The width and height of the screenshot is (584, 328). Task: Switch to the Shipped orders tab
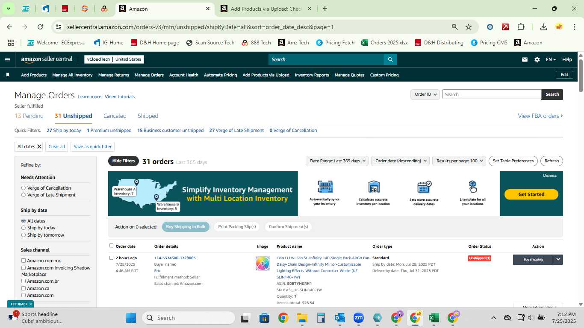[148, 116]
